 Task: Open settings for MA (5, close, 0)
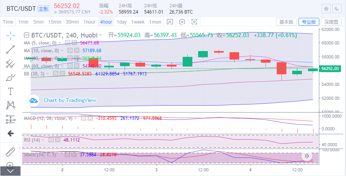[x=67, y=43]
